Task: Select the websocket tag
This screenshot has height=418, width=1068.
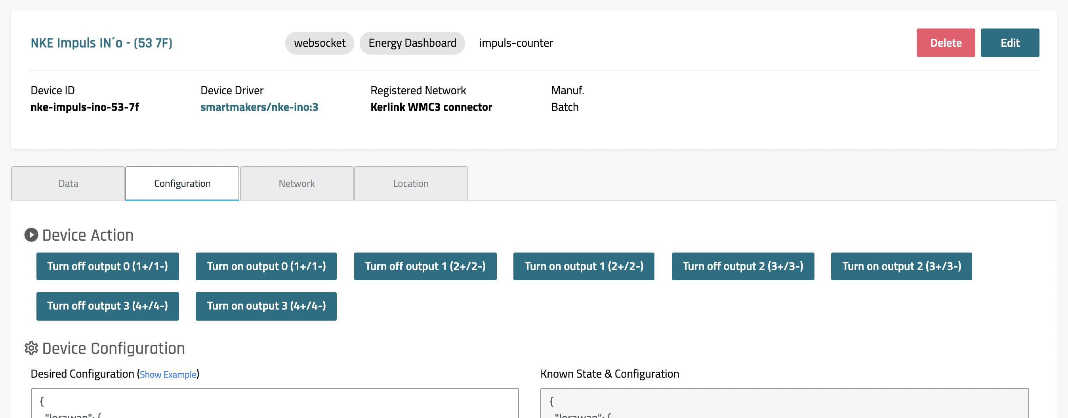Action: tap(319, 43)
